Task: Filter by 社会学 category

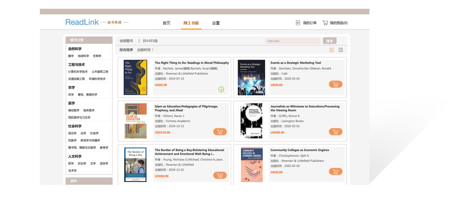Action: point(94,133)
